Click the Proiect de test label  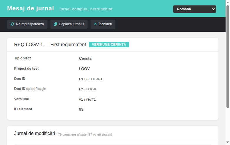click(x=26, y=69)
